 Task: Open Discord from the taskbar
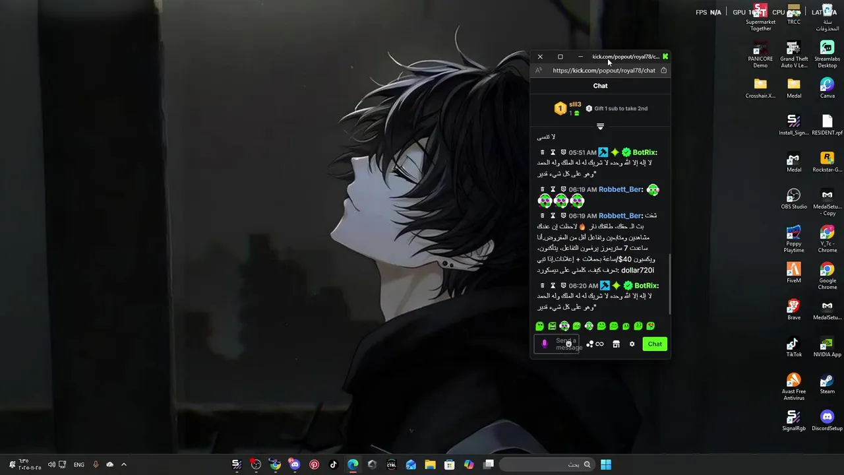tap(294, 464)
